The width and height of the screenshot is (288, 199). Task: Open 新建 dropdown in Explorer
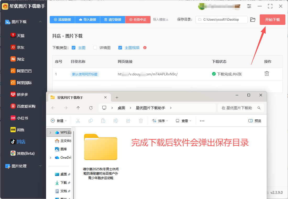click(x=59, y=121)
